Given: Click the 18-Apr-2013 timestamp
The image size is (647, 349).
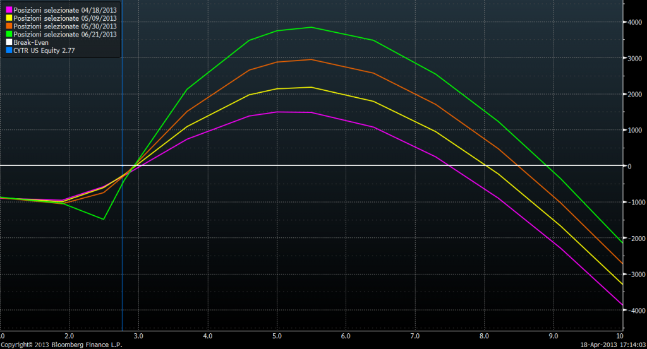Looking at the screenshot, I should coord(610,345).
